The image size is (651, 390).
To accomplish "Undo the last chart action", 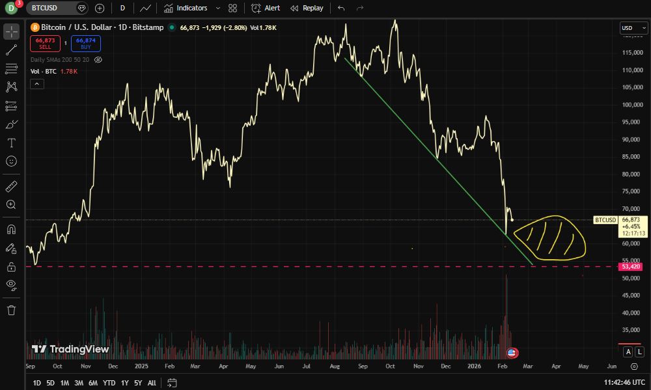I will [x=341, y=8].
